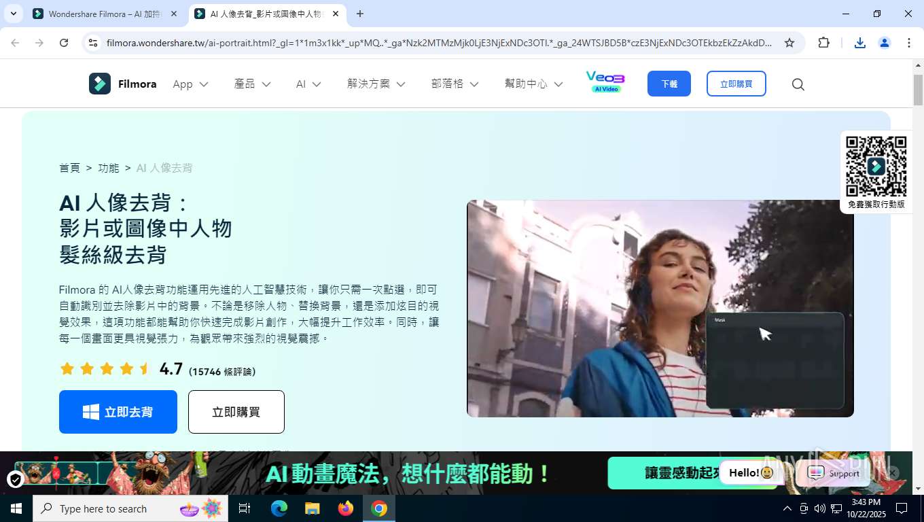Go forward with browser forward arrow
The image size is (924, 522).
coord(39,43)
